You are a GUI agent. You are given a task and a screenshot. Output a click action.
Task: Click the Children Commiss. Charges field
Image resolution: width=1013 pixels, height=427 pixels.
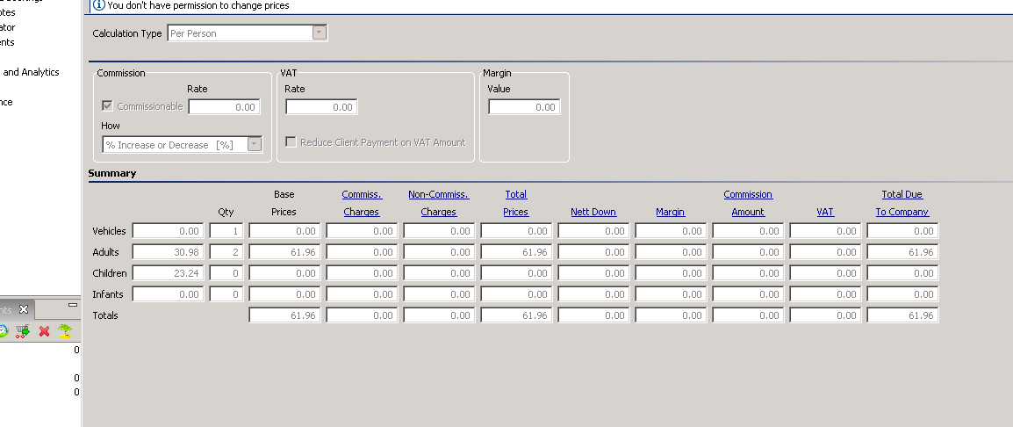pos(362,273)
